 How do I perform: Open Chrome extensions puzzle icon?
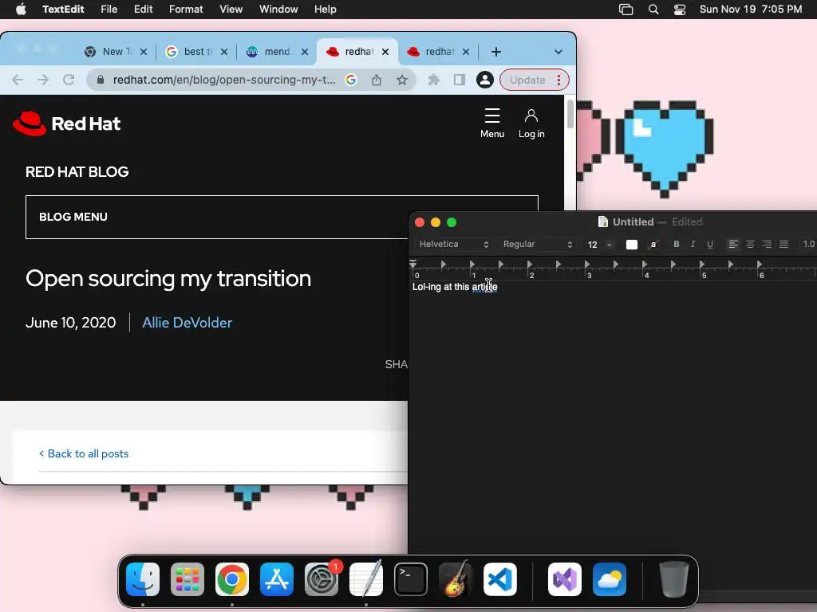[433, 80]
